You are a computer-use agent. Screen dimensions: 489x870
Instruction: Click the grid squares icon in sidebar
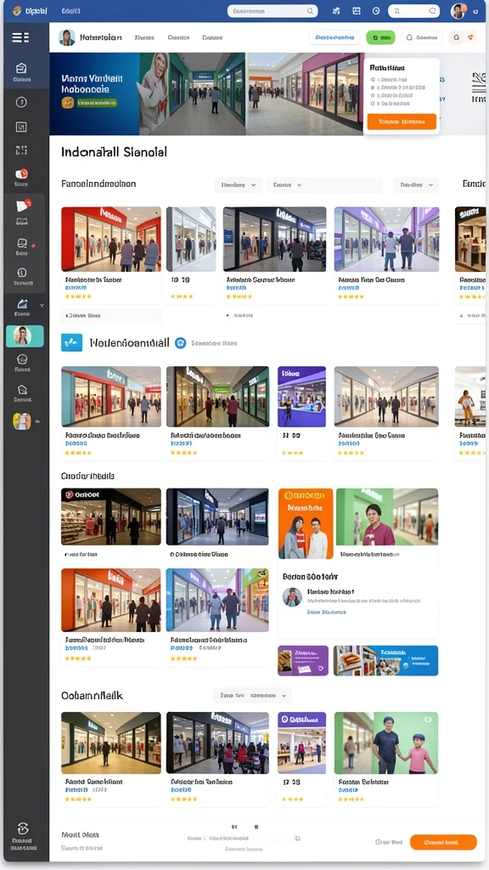coord(21,150)
